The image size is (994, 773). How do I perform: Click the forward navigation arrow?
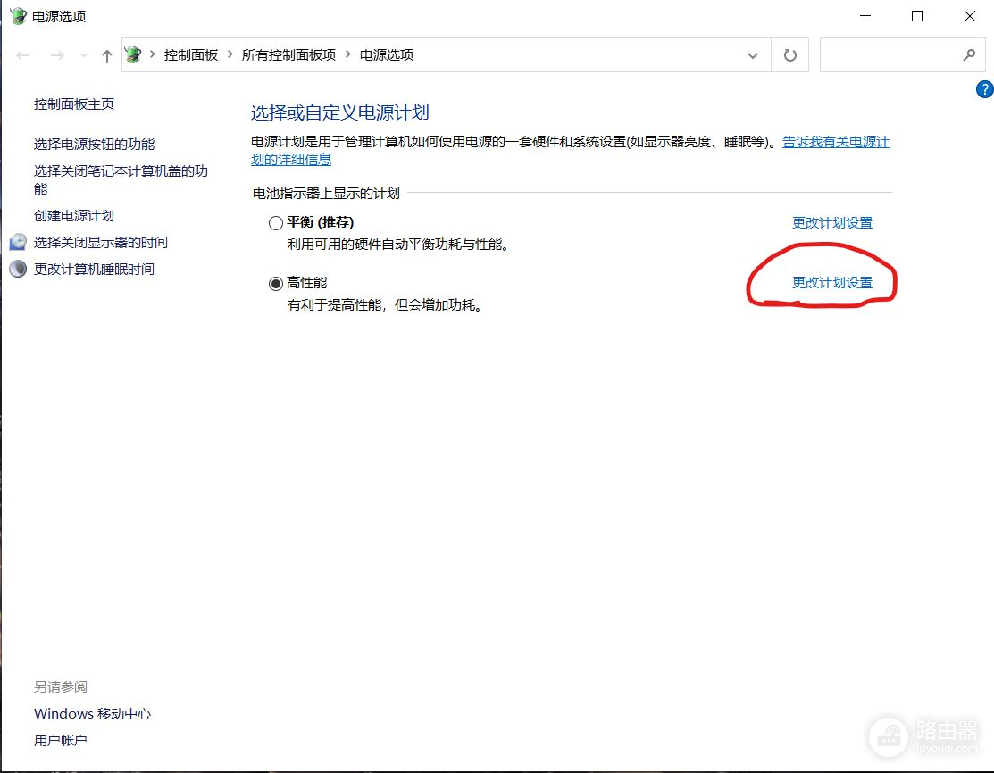click(x=57, y=55)
